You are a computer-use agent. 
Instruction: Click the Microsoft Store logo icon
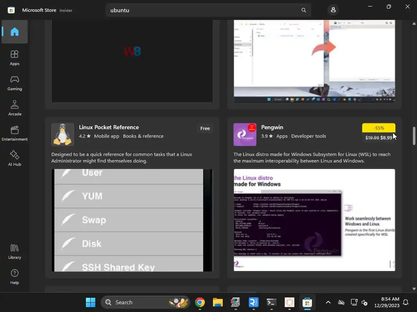(11, 10)
